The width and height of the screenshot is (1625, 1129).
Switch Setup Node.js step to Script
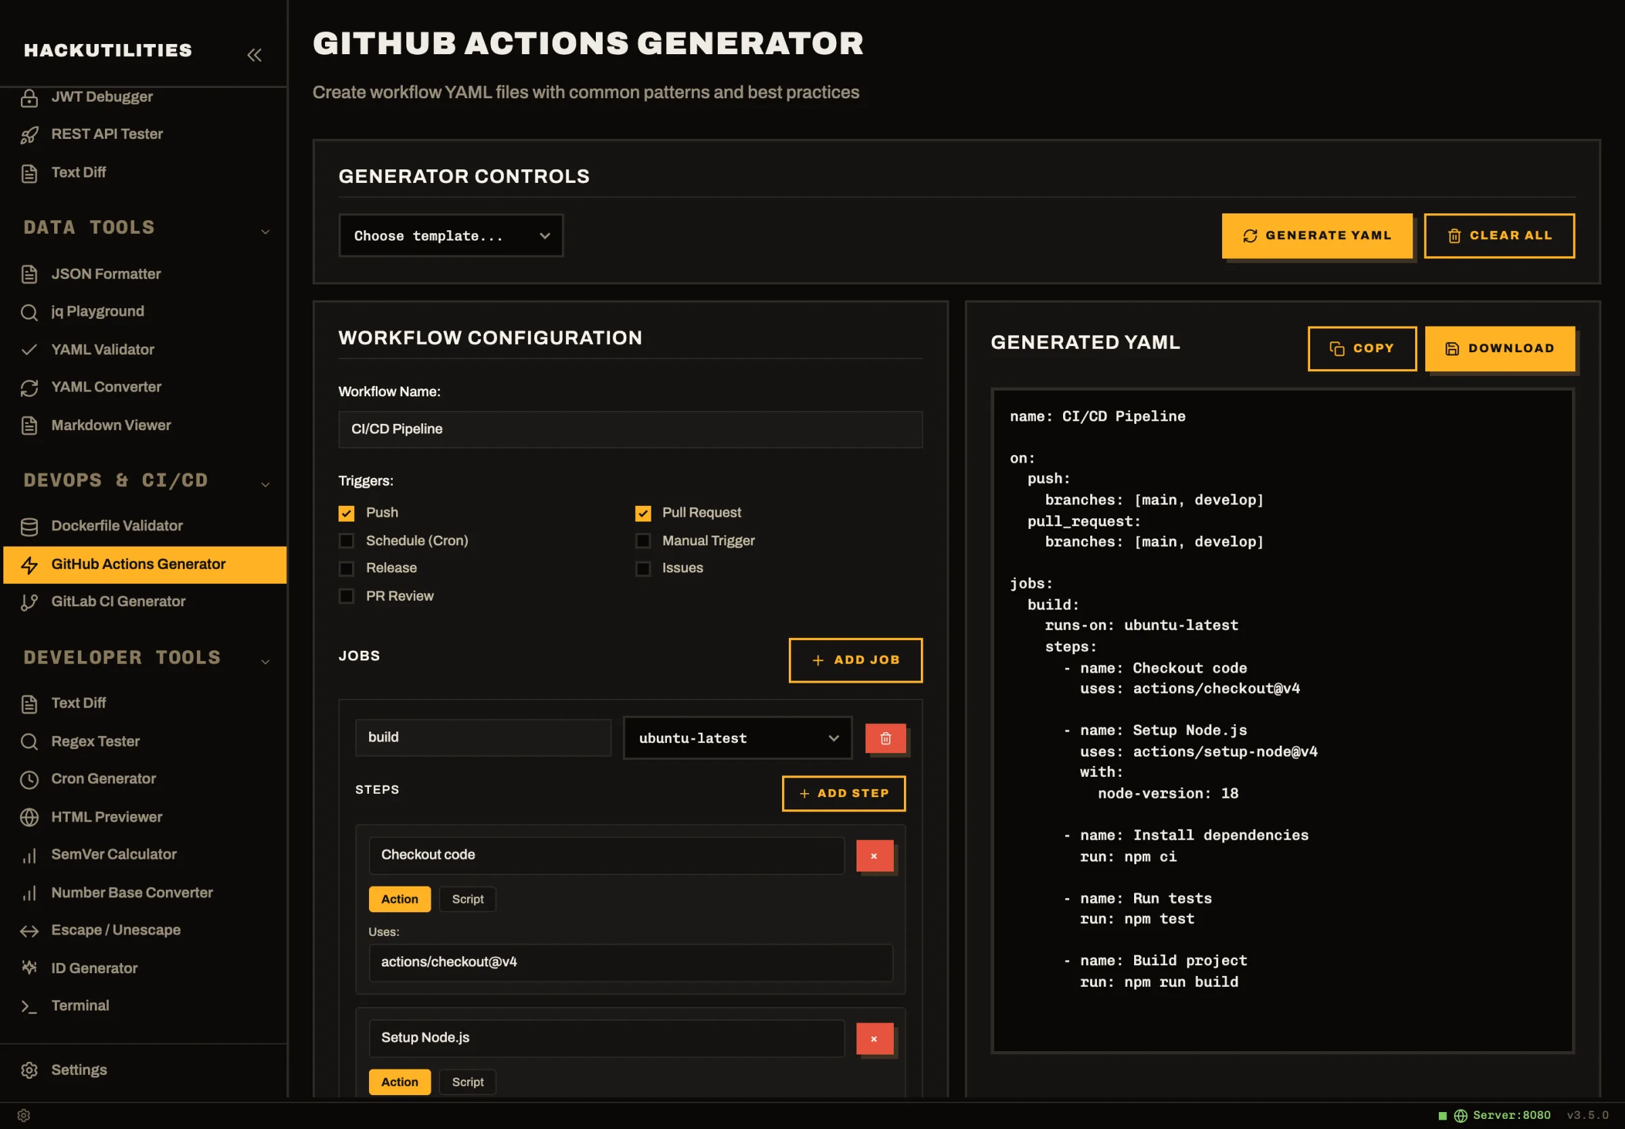coord(467,1082)
